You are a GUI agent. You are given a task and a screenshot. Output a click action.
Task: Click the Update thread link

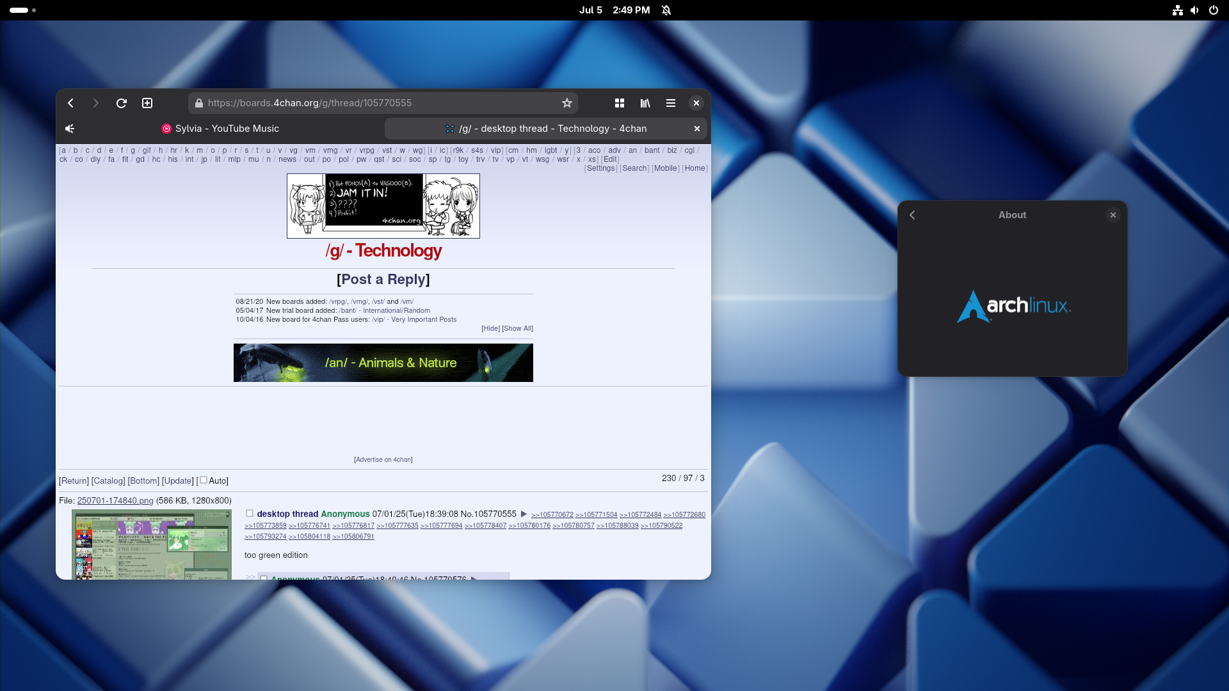point(177,481)
